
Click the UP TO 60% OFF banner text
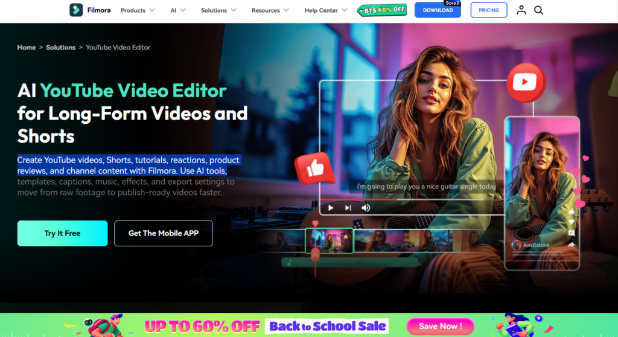(202, 326)
